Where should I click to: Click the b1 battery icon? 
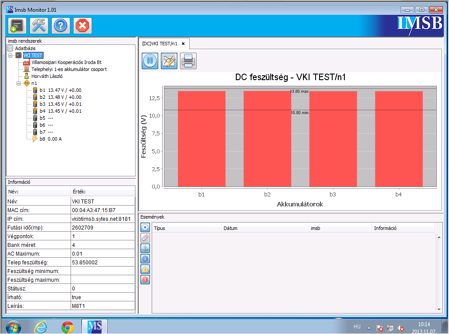[35, 90]
